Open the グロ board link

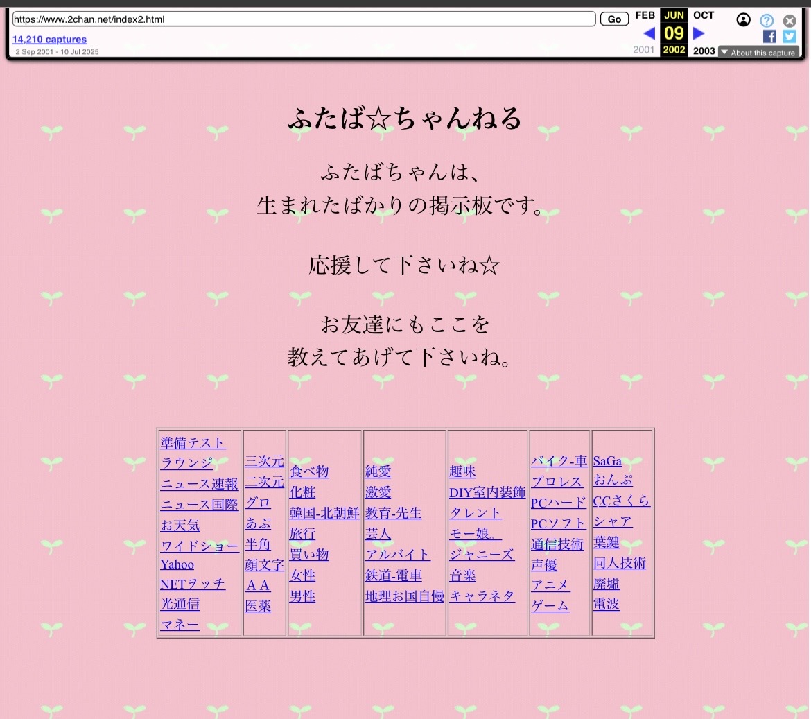[258, 502]
